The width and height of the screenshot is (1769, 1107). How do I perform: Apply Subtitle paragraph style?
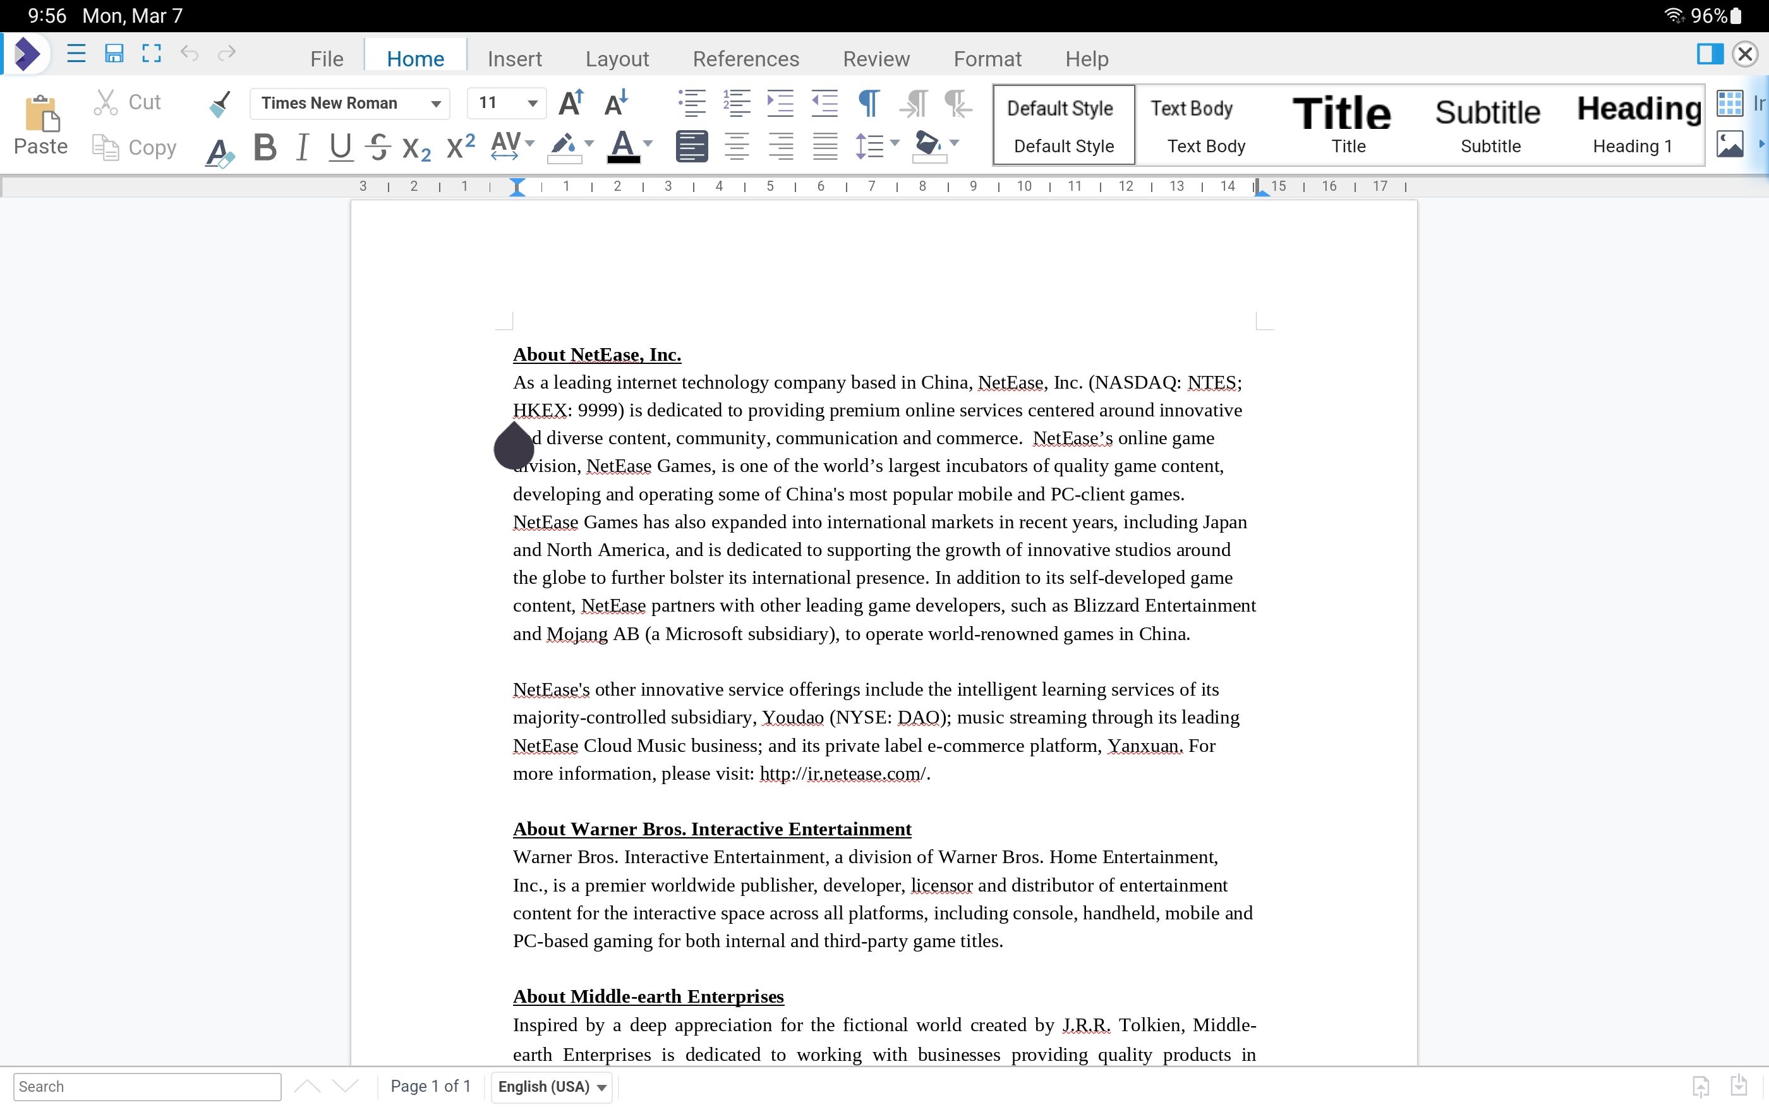[1490, 125]
